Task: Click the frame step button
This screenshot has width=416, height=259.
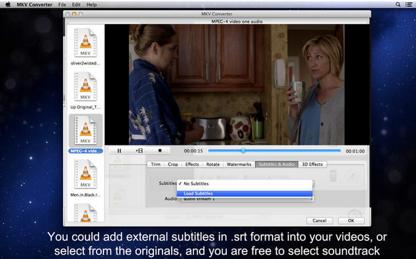Action: (139, 151)
